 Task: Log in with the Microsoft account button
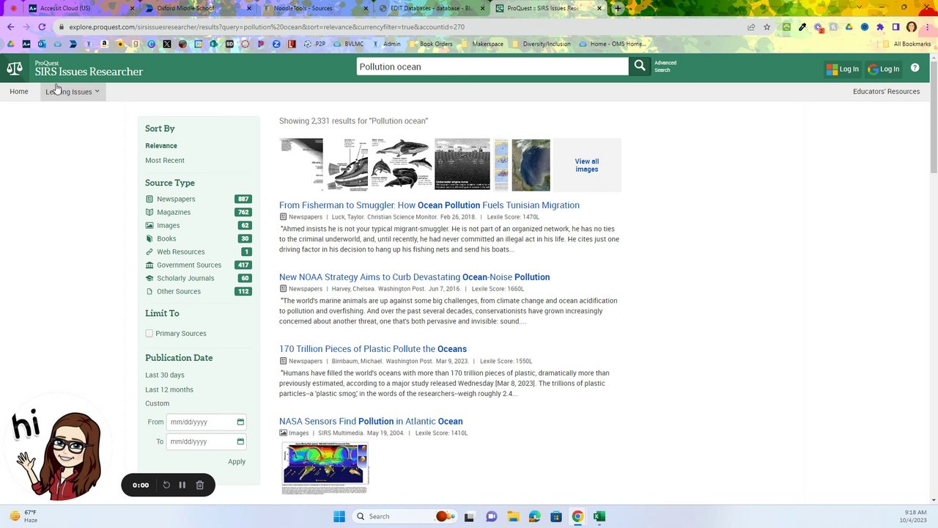pos(842,69)
